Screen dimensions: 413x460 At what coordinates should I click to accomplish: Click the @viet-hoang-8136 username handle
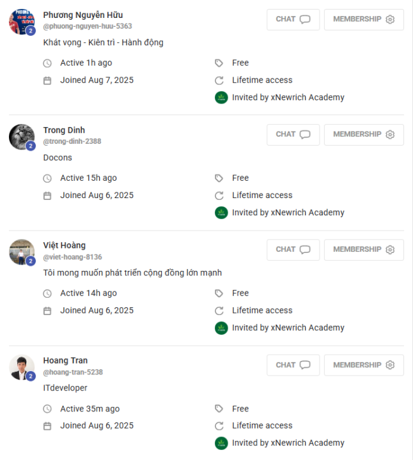[x=72, y=257]
